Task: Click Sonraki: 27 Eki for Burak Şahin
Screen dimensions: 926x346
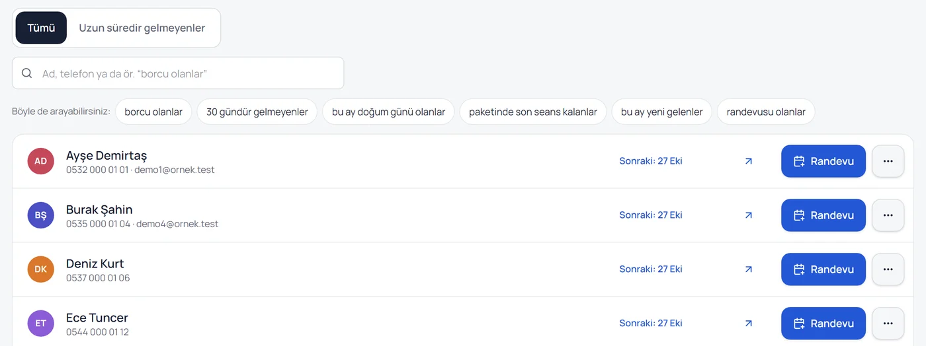Action: [651, 215]
